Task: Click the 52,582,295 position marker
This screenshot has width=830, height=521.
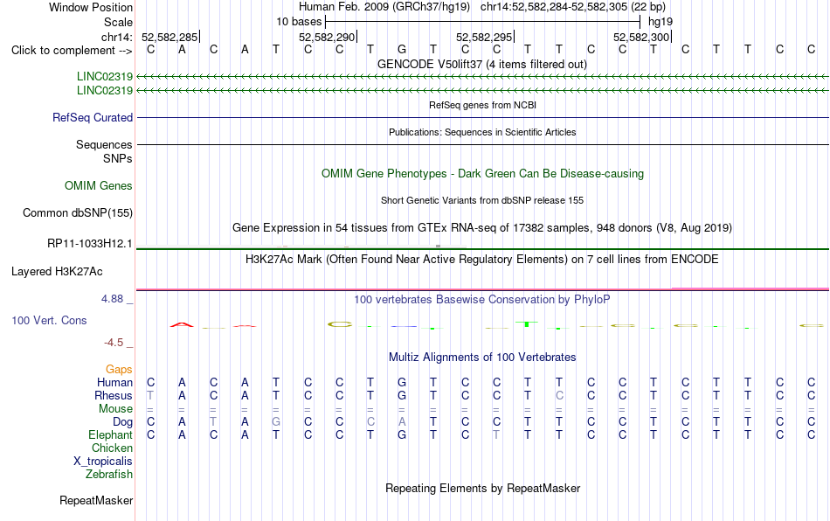Action: 484,38
